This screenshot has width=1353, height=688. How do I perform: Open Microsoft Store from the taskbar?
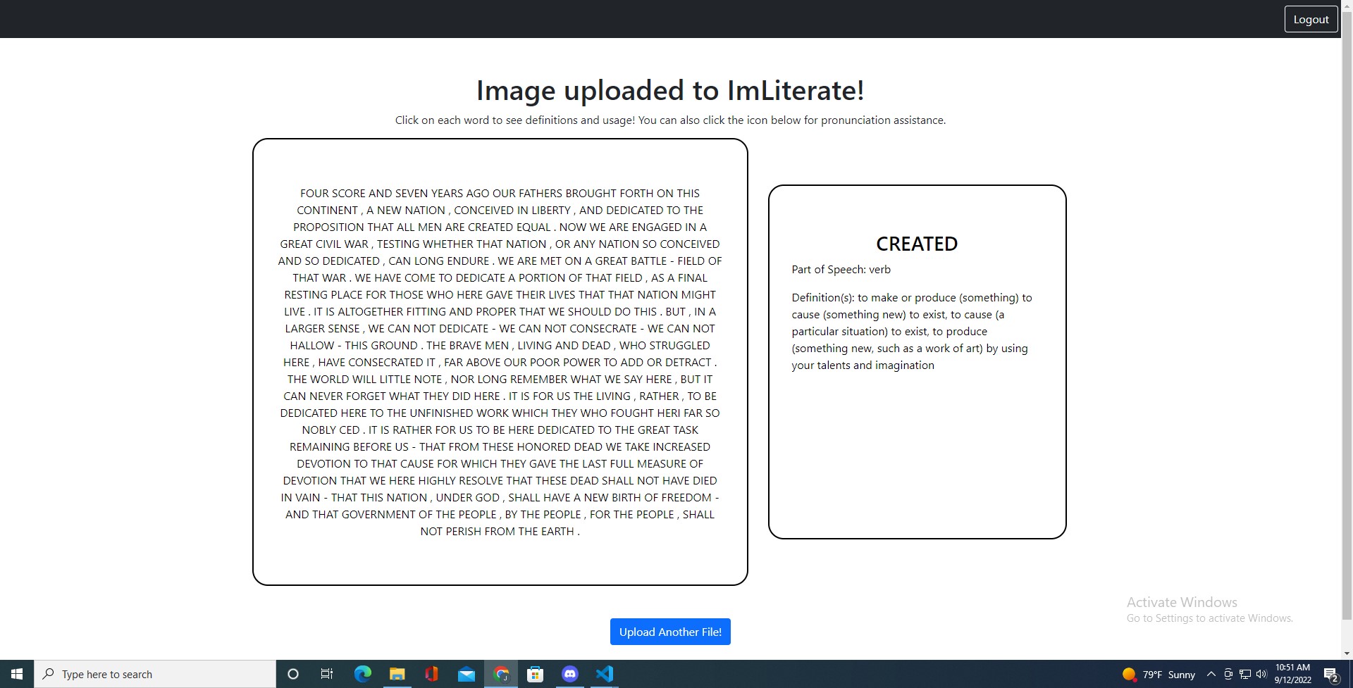pos(536,674)
